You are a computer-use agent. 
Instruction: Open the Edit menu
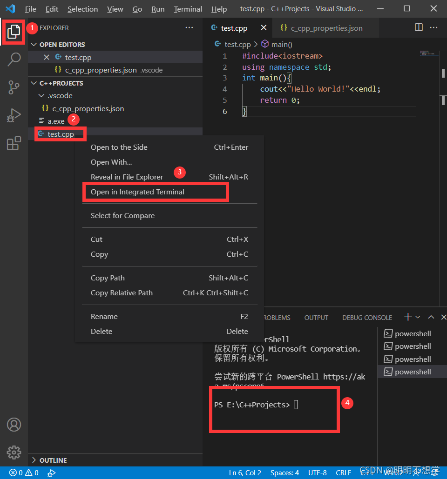pyautogui.click(x=52, y=9)
